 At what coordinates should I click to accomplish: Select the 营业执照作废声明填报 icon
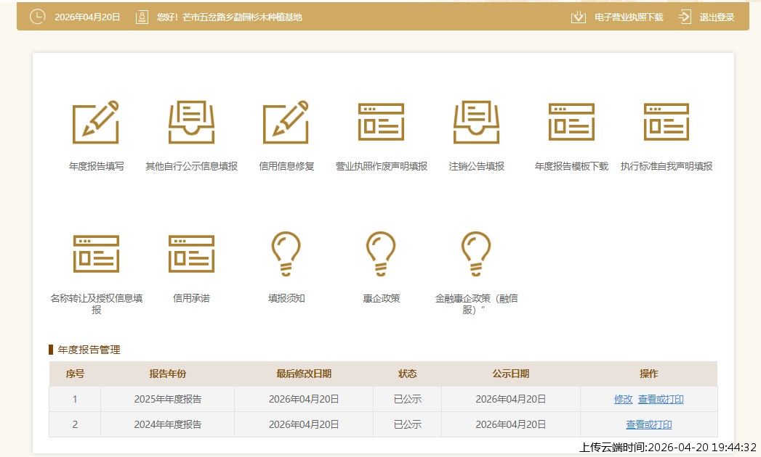tap(381, 122)
